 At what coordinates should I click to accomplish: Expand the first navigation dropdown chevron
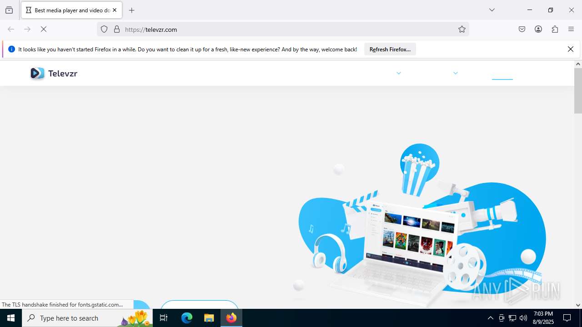399,73
